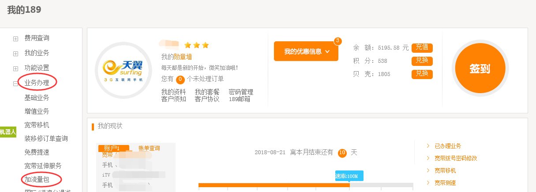Open 基础业务 submenu item
Image resolution: width=536 pixels, height=192 pixels.
37,98
